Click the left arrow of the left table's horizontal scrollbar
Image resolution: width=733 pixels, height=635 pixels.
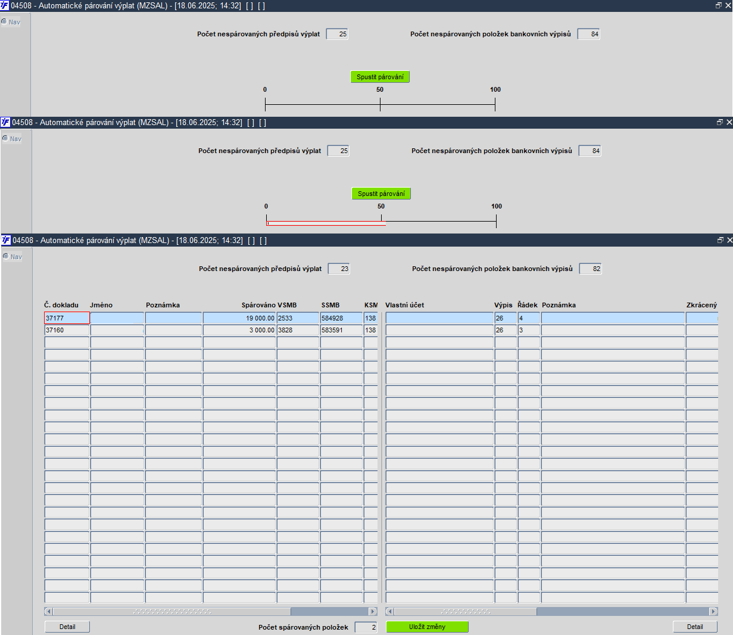[x=49, y=611]
